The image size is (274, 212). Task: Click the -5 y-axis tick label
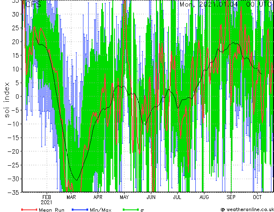tap(14, 110)
